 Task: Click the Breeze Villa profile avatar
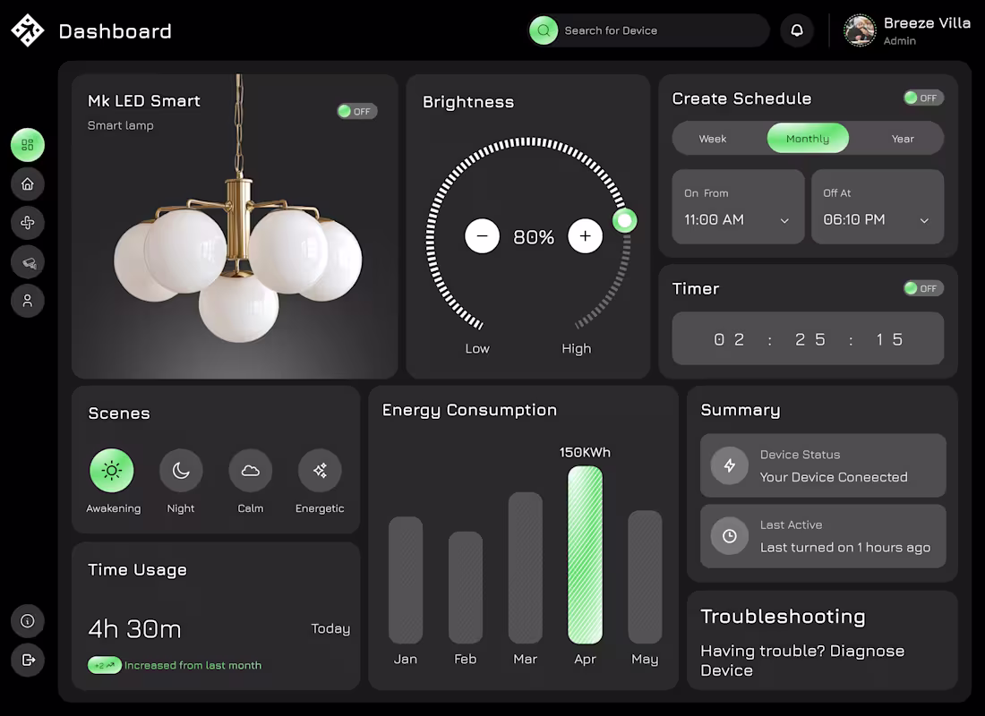tap(860, 30)
